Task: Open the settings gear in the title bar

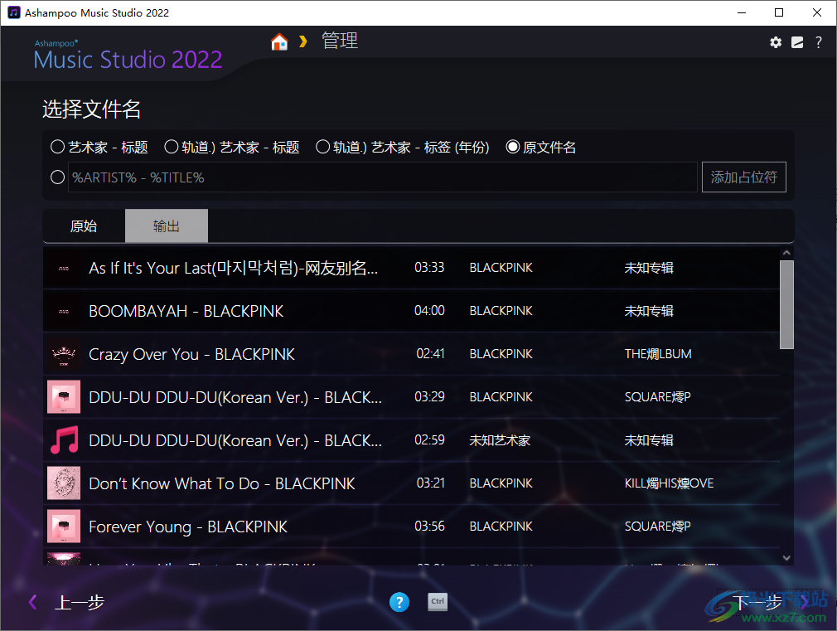Action: pyautogui.click(x=775, y=41)
